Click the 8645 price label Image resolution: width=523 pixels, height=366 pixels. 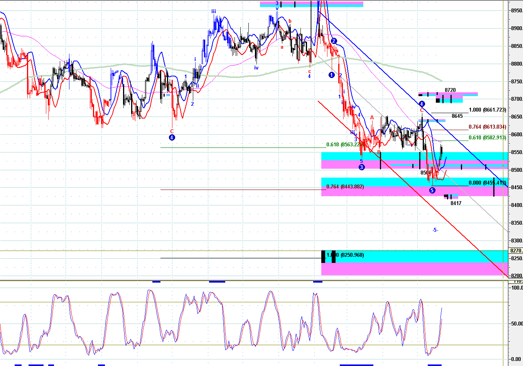coord(457,116)
